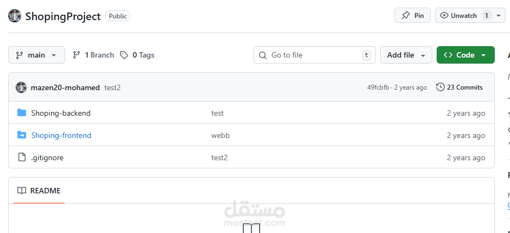Open commit hash 49fcbfb

coord(378,87)
